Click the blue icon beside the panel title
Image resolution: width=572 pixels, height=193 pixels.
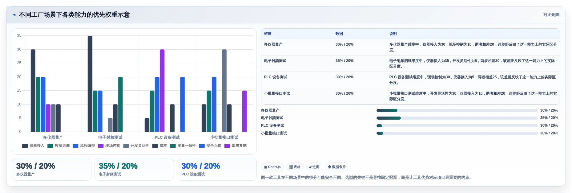coord(14,15)
